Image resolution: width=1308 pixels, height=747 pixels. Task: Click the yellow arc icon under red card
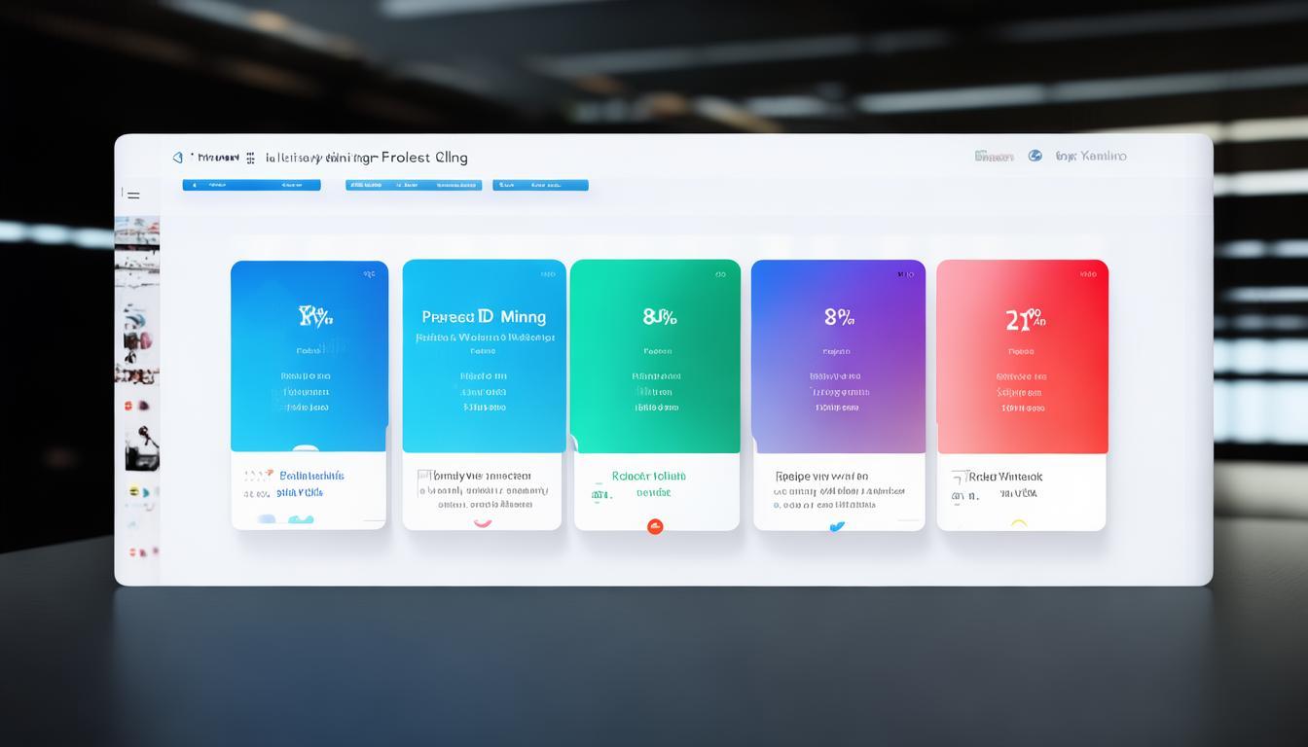(x=1019, y=524)
